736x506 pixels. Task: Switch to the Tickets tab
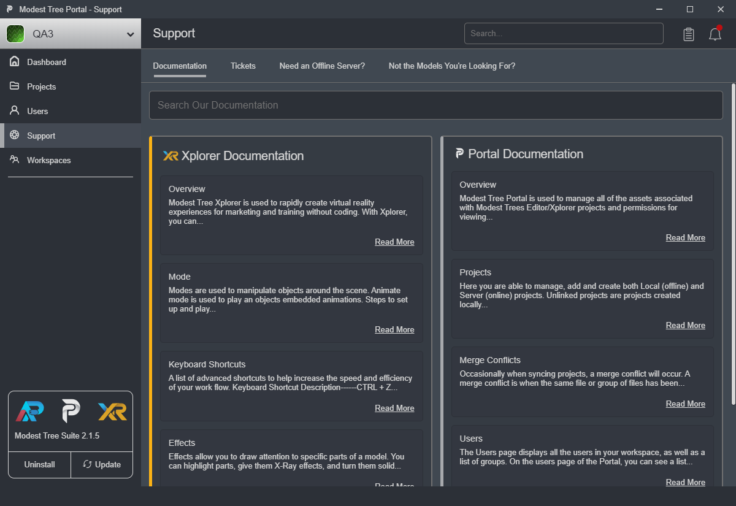point(243,66)
